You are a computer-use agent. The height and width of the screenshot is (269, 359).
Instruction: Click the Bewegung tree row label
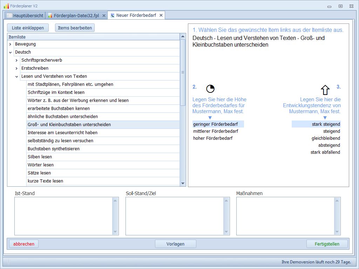click(25, 44)
